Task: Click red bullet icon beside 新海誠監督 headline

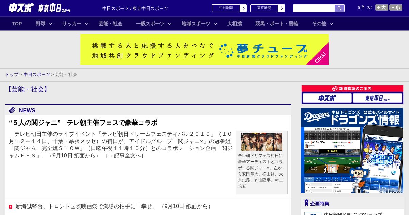Action: 11,207
